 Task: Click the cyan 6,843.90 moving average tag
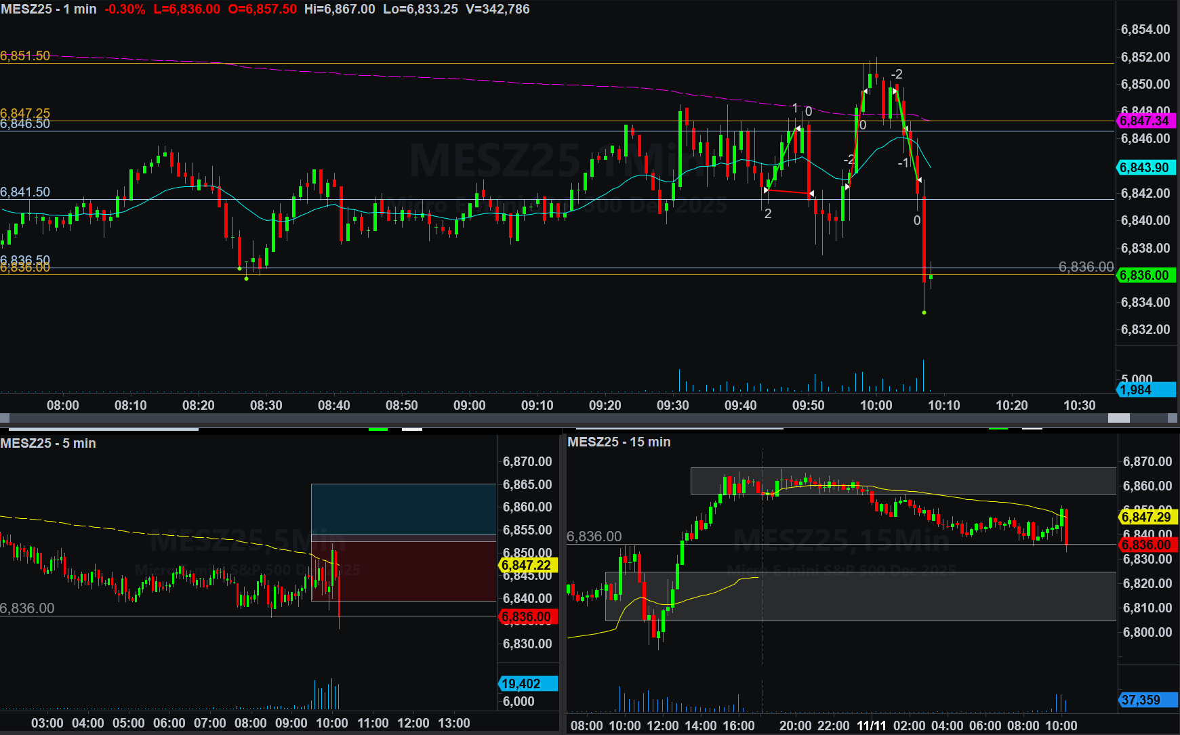click(x=1145, y=167)
